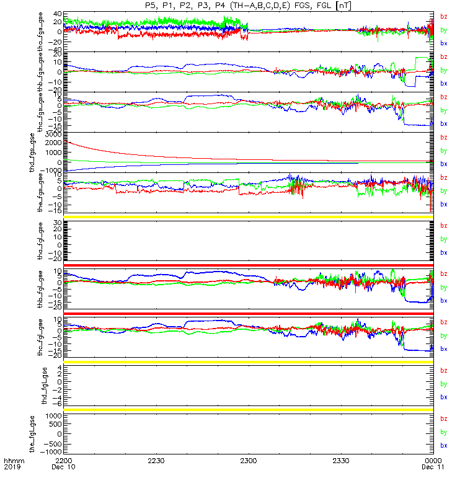465x496 pixels.
Task: Click the bz legend of the_fgl_gse panel
Action: click(x=444, y=419)
